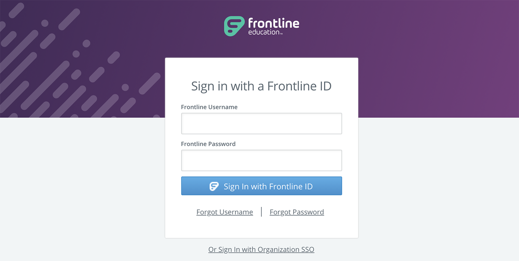519x261 pixels.
Task: Focus the Frontline Username input field
Action: [262, 124]
